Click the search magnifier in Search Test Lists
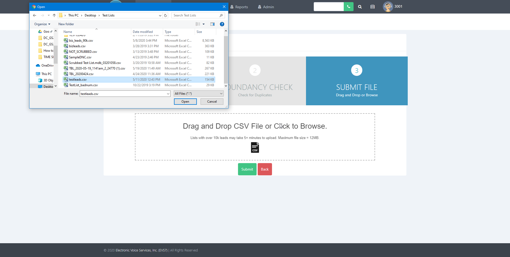The height and width of the screenshot is (257, 510). [x=221, y=15]
